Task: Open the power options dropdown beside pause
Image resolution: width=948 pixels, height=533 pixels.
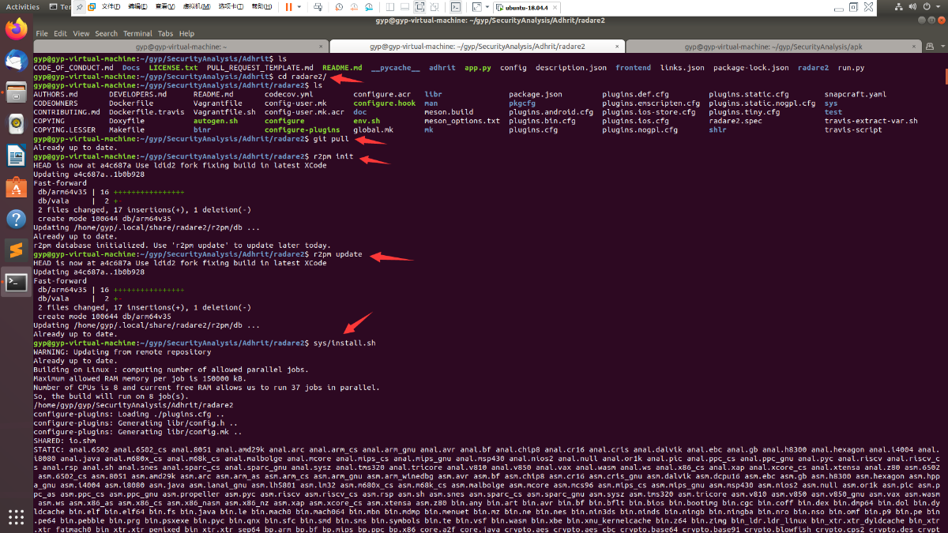Action: coord(299,6)
